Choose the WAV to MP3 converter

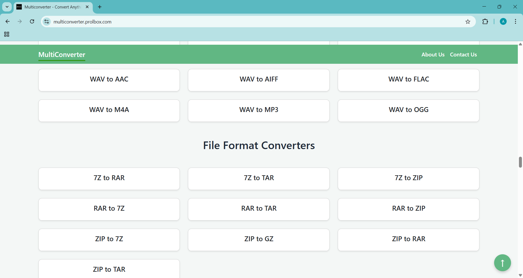click(259, 110)
